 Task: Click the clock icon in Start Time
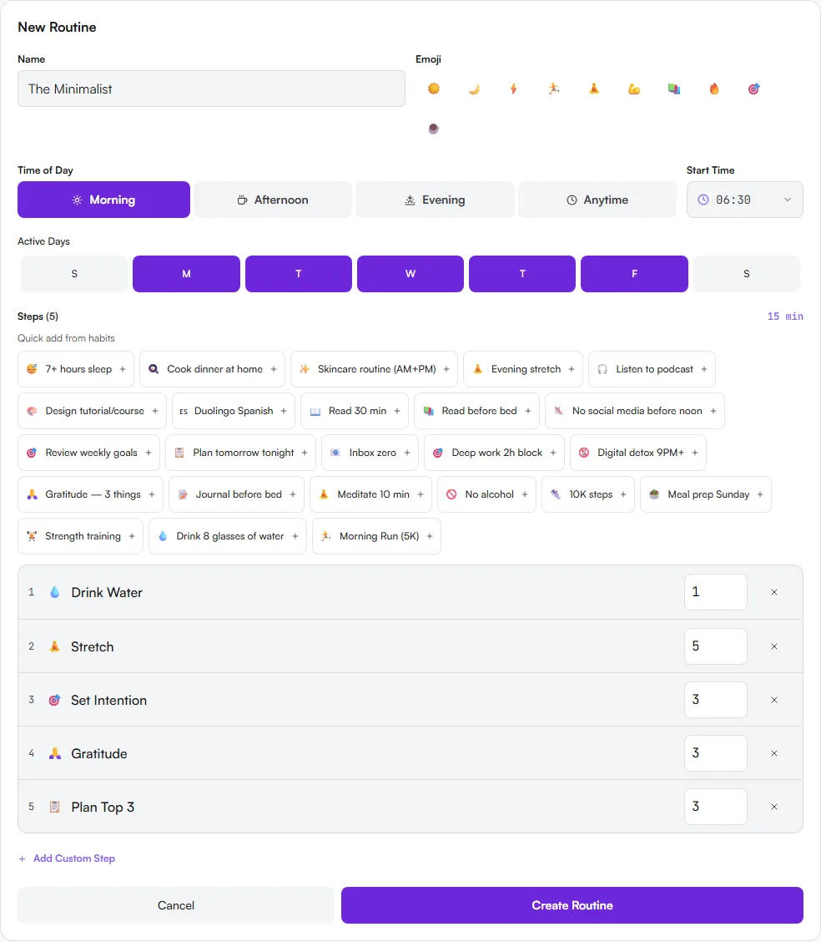(703, 200)
